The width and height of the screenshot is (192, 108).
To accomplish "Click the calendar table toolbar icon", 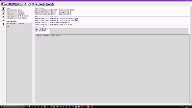I will click(x=14, y=4).
